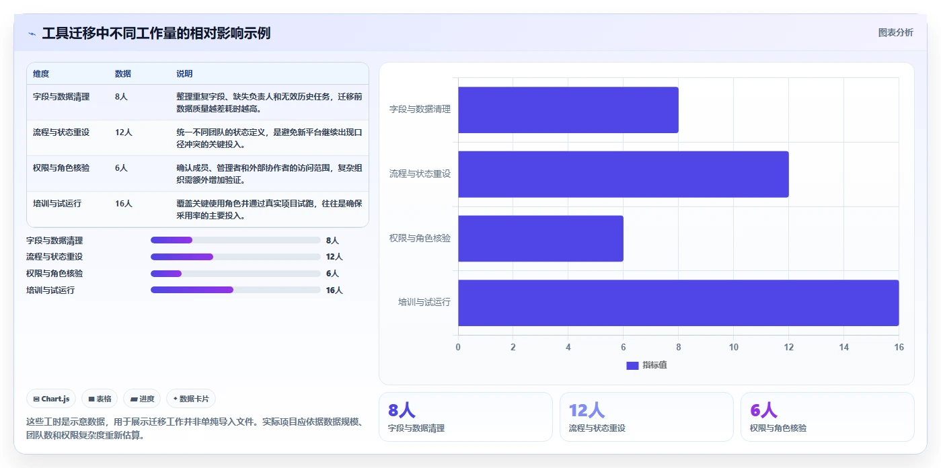Image resolution: width=941 pixels, height=468 pixels.
Task: Click 16人 value beside the progress bar
Action: (x=334, y=290)
